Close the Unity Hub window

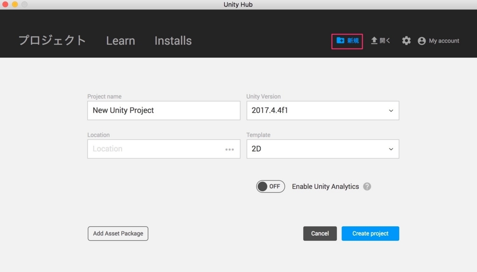point(5,4)
